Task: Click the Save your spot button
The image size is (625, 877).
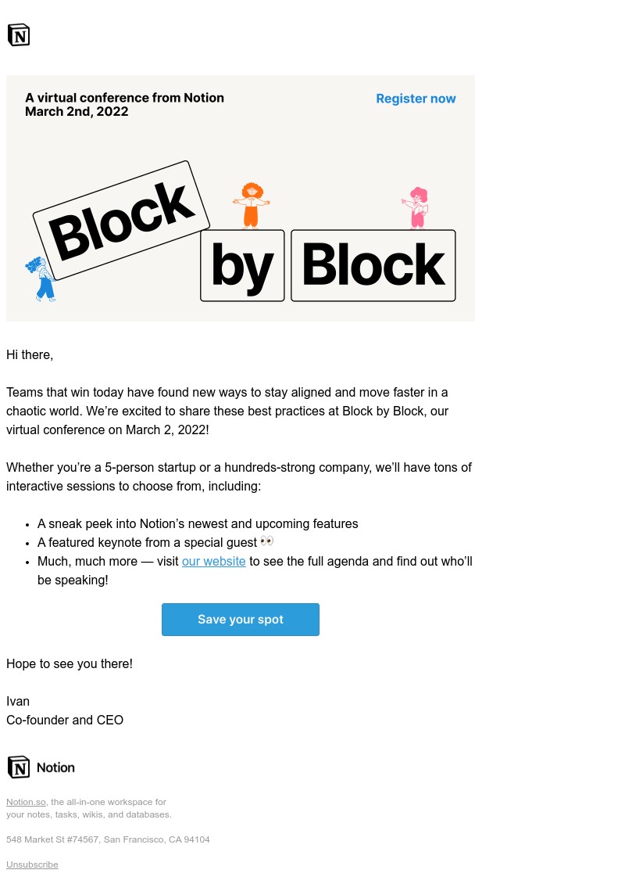Action: pos(240,619)
